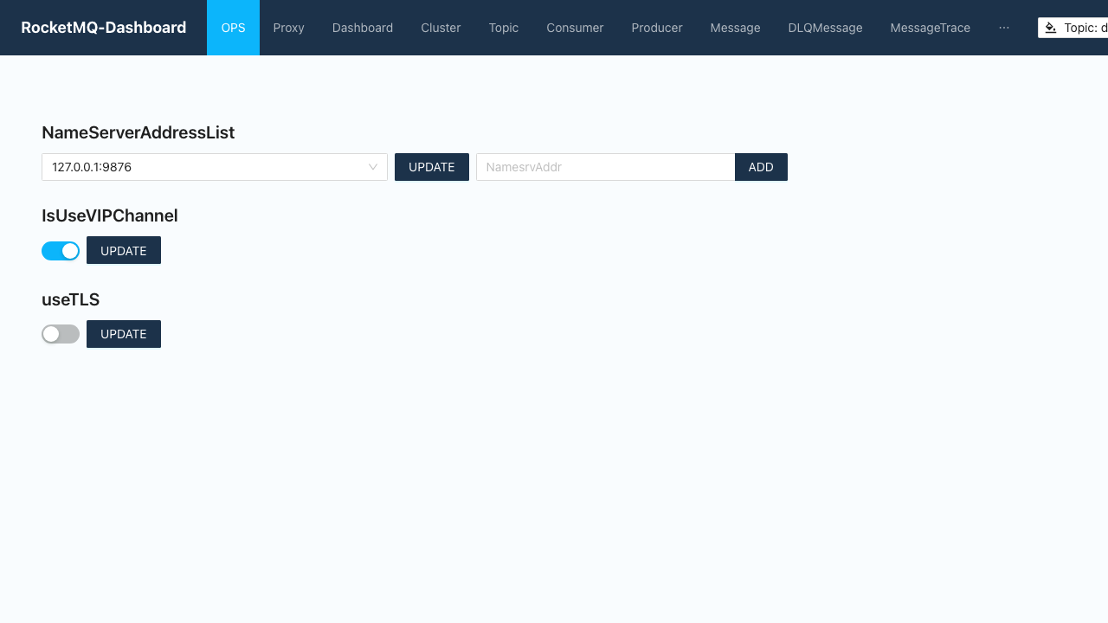Open the Consumer tab
Screen dimensions: 1108x623
[x=575, y=28]
